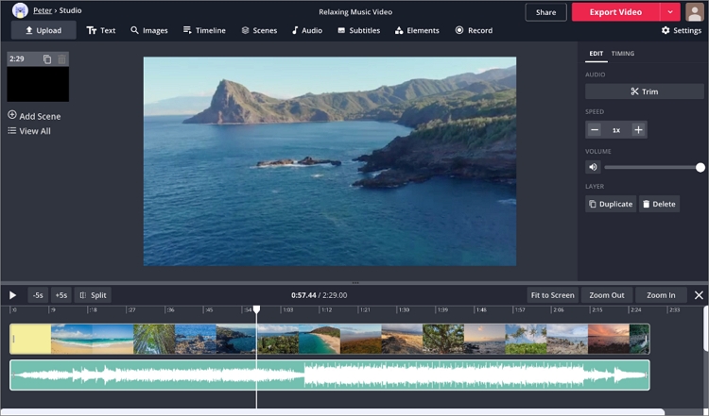Start the Record tool

[474, 30]
